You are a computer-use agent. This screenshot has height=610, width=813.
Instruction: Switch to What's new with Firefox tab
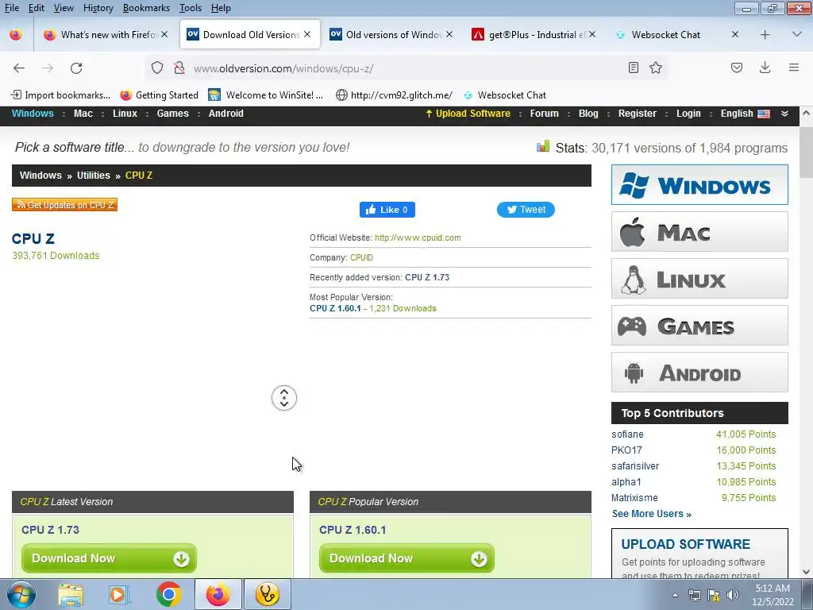point(106,35)
